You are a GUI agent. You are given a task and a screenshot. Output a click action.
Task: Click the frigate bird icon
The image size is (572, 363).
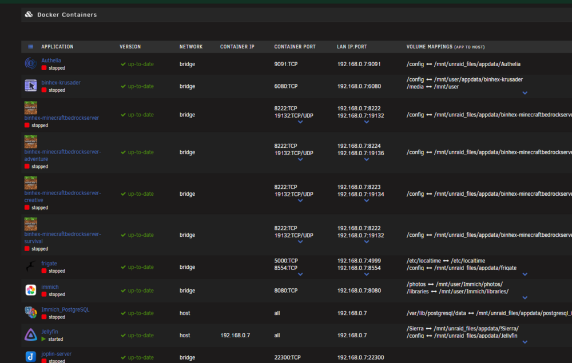point(31,267)
